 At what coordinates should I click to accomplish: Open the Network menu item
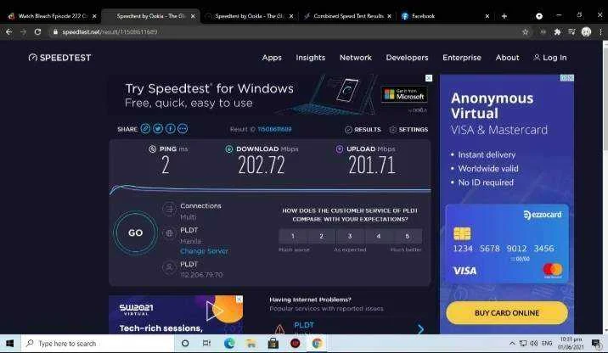pos(356,58)
